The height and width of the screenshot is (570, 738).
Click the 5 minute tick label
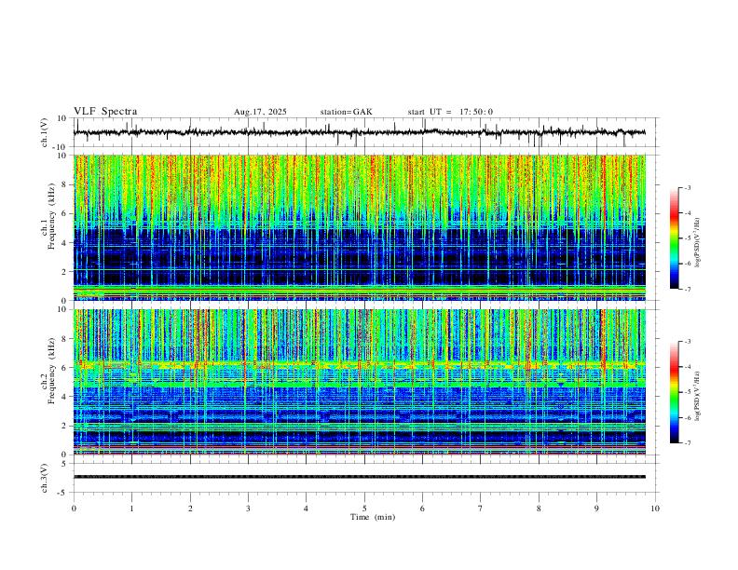click(364, 508)
